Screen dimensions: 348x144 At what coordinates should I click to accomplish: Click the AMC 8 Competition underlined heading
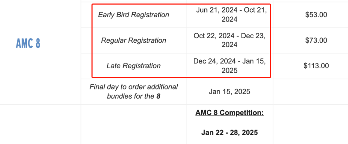point(230,113)
